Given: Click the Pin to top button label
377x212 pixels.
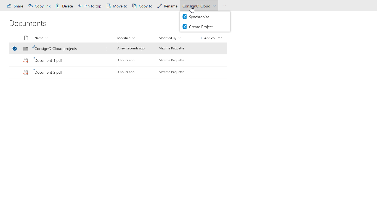Looking at the screenshot, I should click(93, 6).
